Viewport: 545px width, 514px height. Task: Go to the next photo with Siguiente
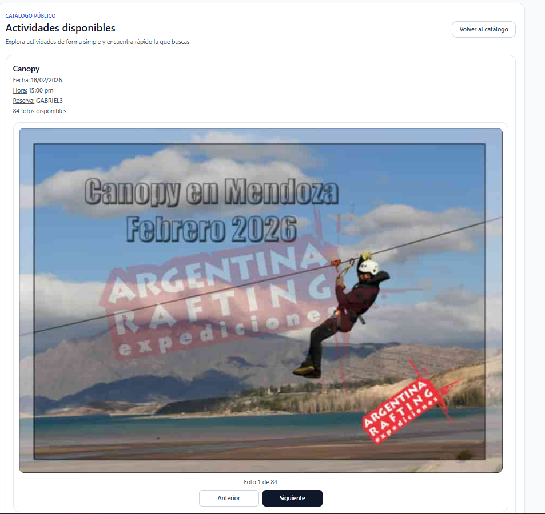(x=292, y=498)
